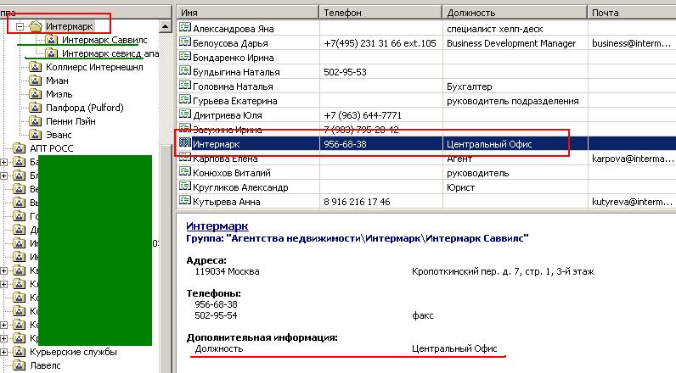Open the Палфорд (Pulford) group
The image size is (676, 373).
click(x=85, y=108)
